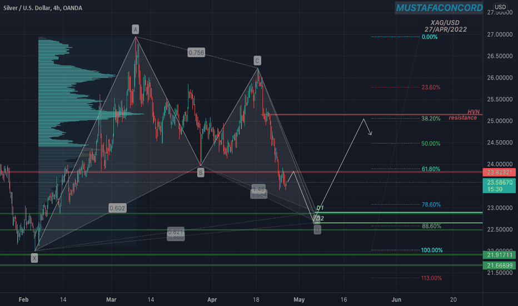Click the 113.00% Fibonacci level label
518x306 pixels.
coord(431,278)
